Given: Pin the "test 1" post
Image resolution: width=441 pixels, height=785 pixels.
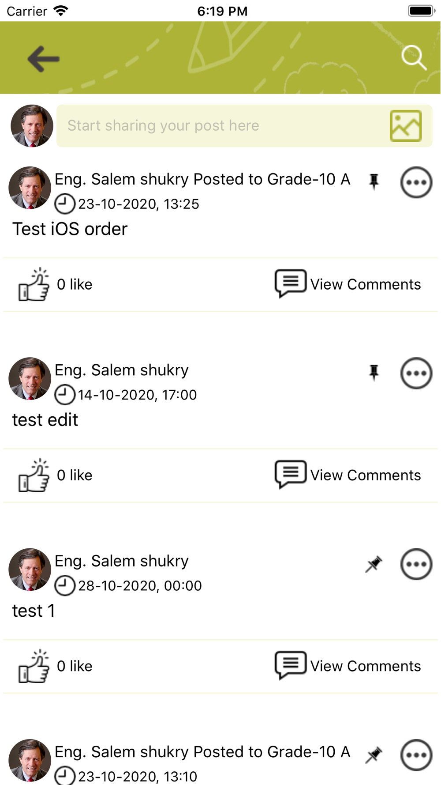Looking at the screenshot, I should 374,564.
